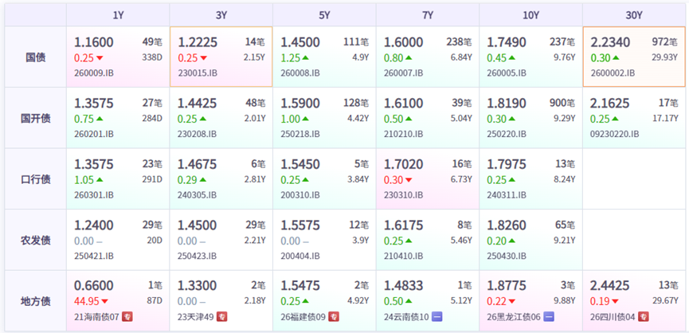Open bond name 26四川债04
Viewport: 689px width, 333px height.
click(x=613, y=317)
